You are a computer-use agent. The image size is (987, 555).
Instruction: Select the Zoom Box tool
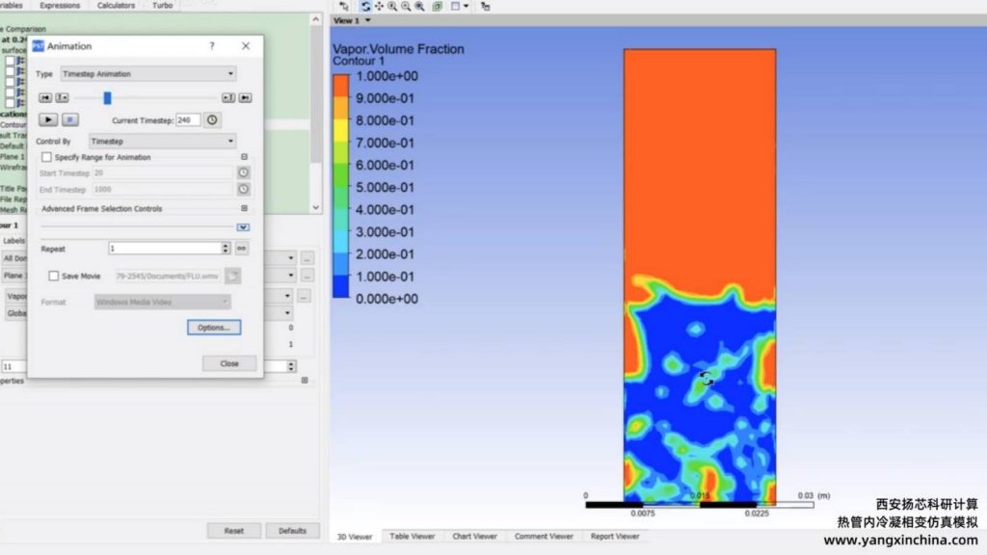(x=419, y=7)
